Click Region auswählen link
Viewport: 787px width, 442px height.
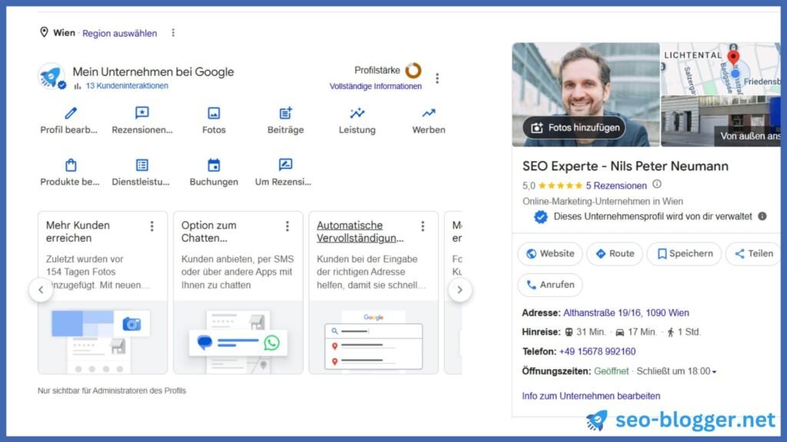pos(119,33)
